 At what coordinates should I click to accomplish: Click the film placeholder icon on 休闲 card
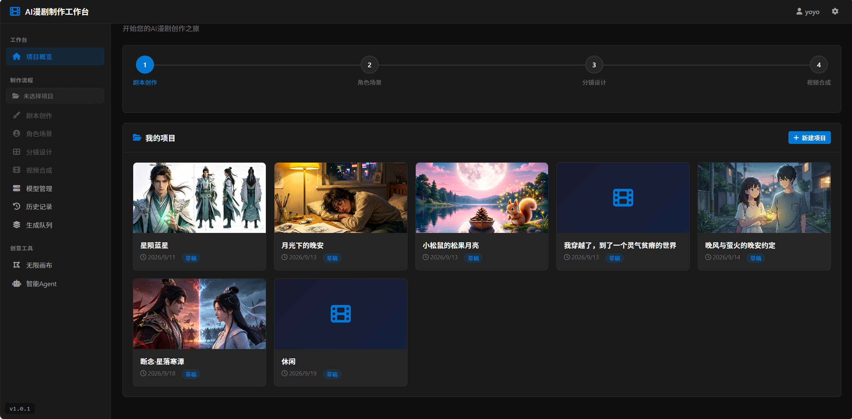(x=340, y=314)
